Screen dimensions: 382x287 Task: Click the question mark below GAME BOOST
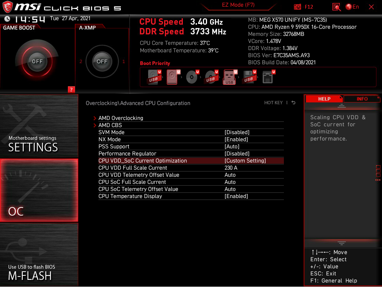(x=71, y=90)
